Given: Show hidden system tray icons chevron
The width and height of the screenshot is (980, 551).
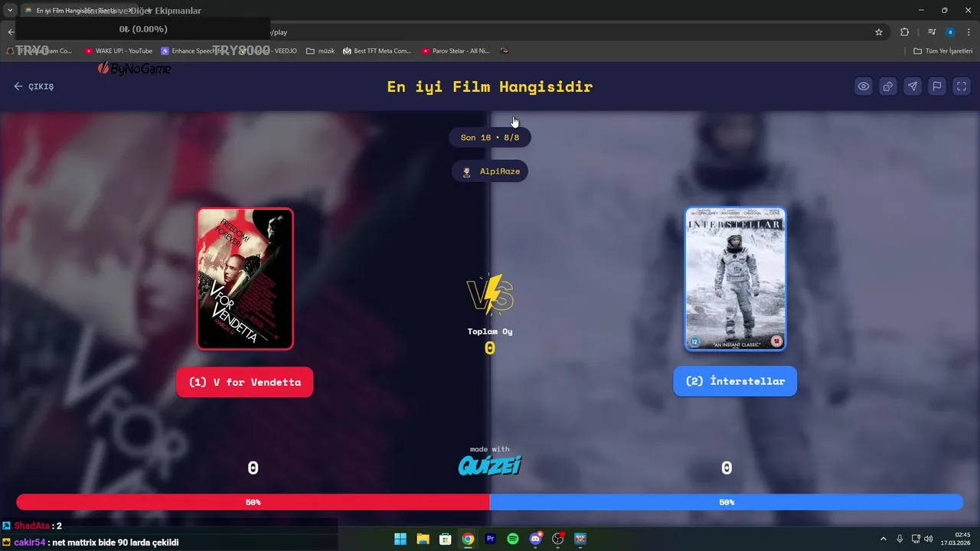Looking at the screenshot, I should coord(884,539).
